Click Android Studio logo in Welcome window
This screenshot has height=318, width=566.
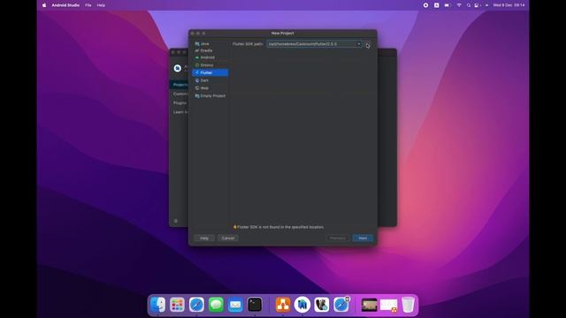[x=177, y=68]
